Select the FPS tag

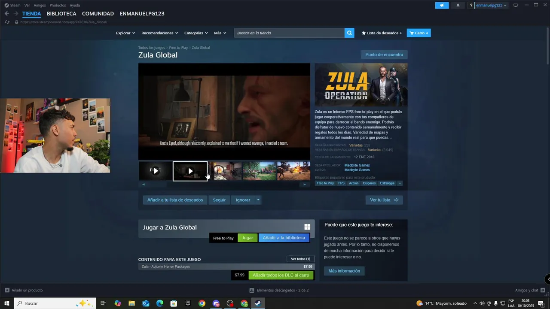(341, 183)
